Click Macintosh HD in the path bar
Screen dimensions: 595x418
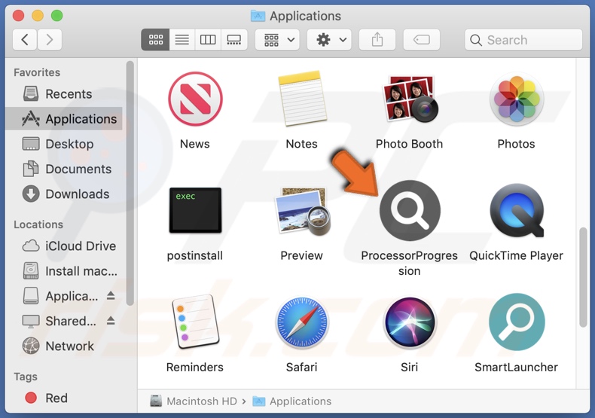click(x=193, y=401)
